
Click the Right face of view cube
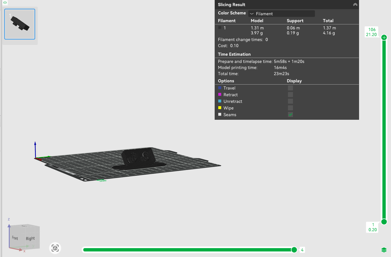31,238
